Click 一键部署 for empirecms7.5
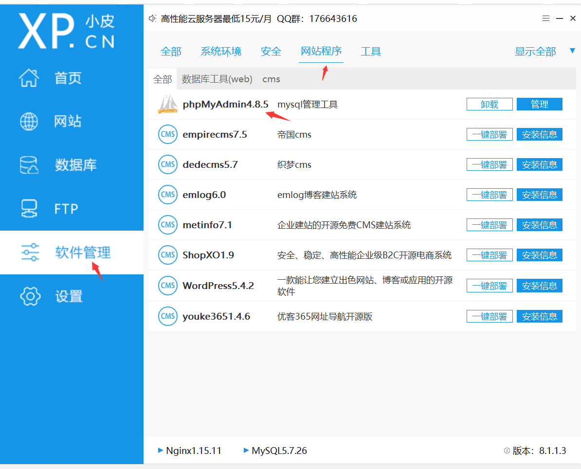Screen dimensions: 581x469 (490, 134)
